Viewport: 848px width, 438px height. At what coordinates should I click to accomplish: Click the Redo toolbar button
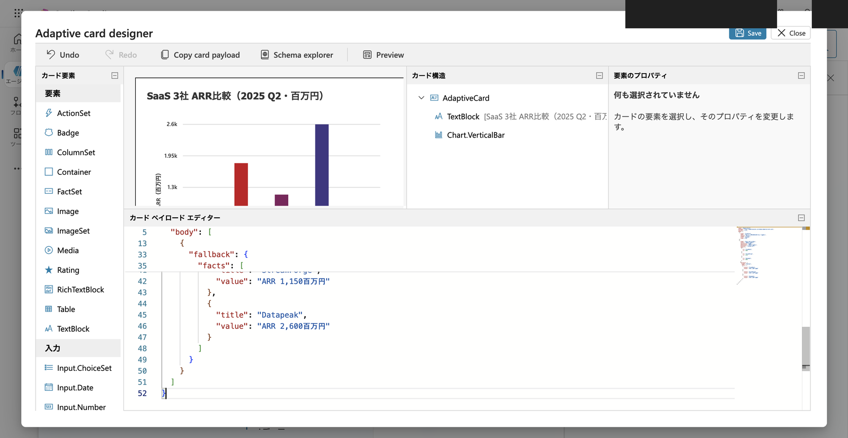(121, 55)
